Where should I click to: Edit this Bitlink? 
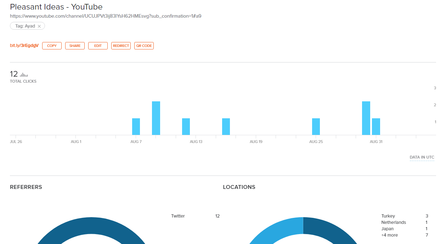(98, 46)
